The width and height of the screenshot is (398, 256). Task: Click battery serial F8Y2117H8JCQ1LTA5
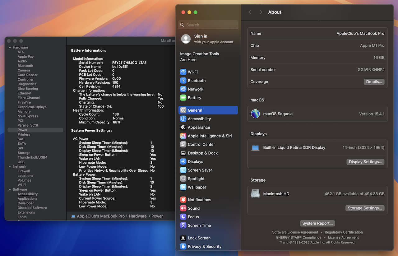point(129,63)
